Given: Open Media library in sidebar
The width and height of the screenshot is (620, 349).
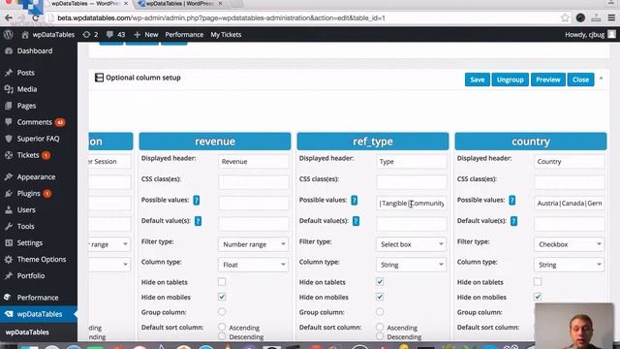Looking at the screenshot, I should pos(26,89).
